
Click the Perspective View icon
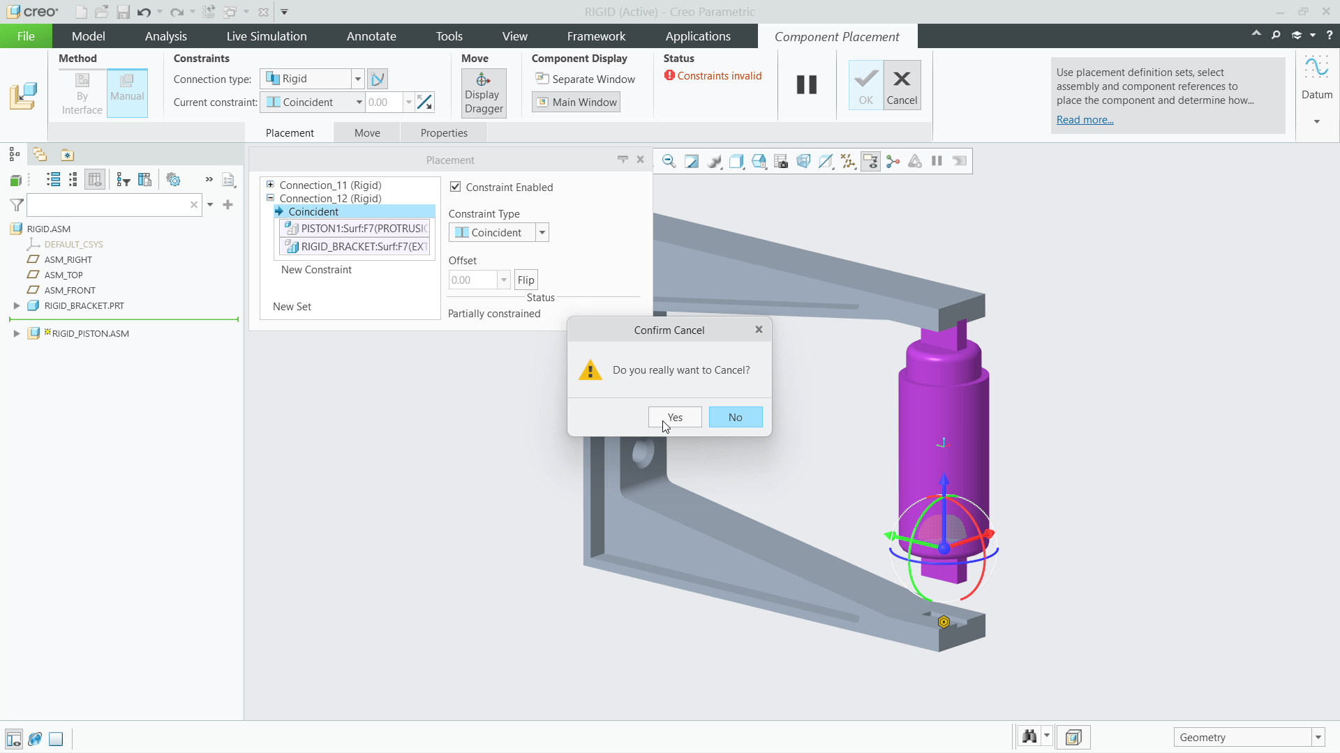click(803, 162)
